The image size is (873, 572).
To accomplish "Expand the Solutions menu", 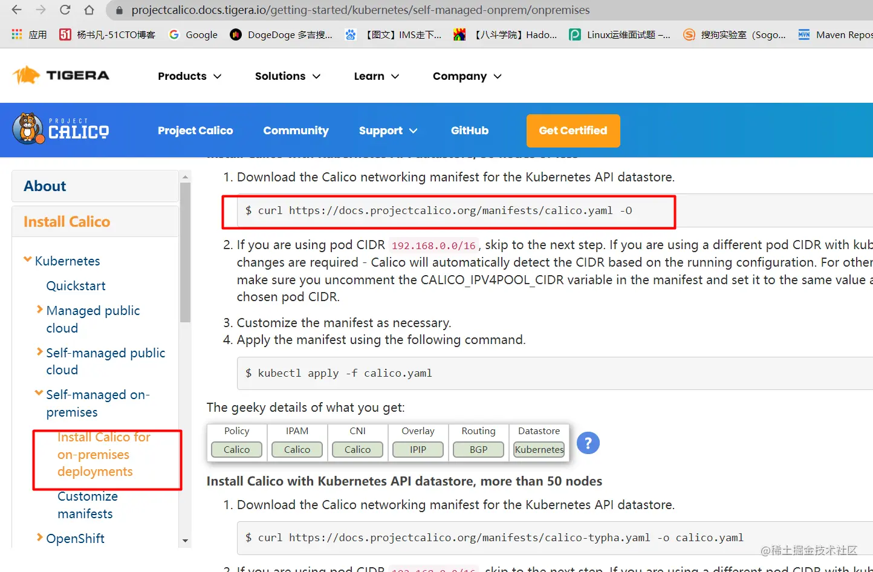I will click(288, 76).
